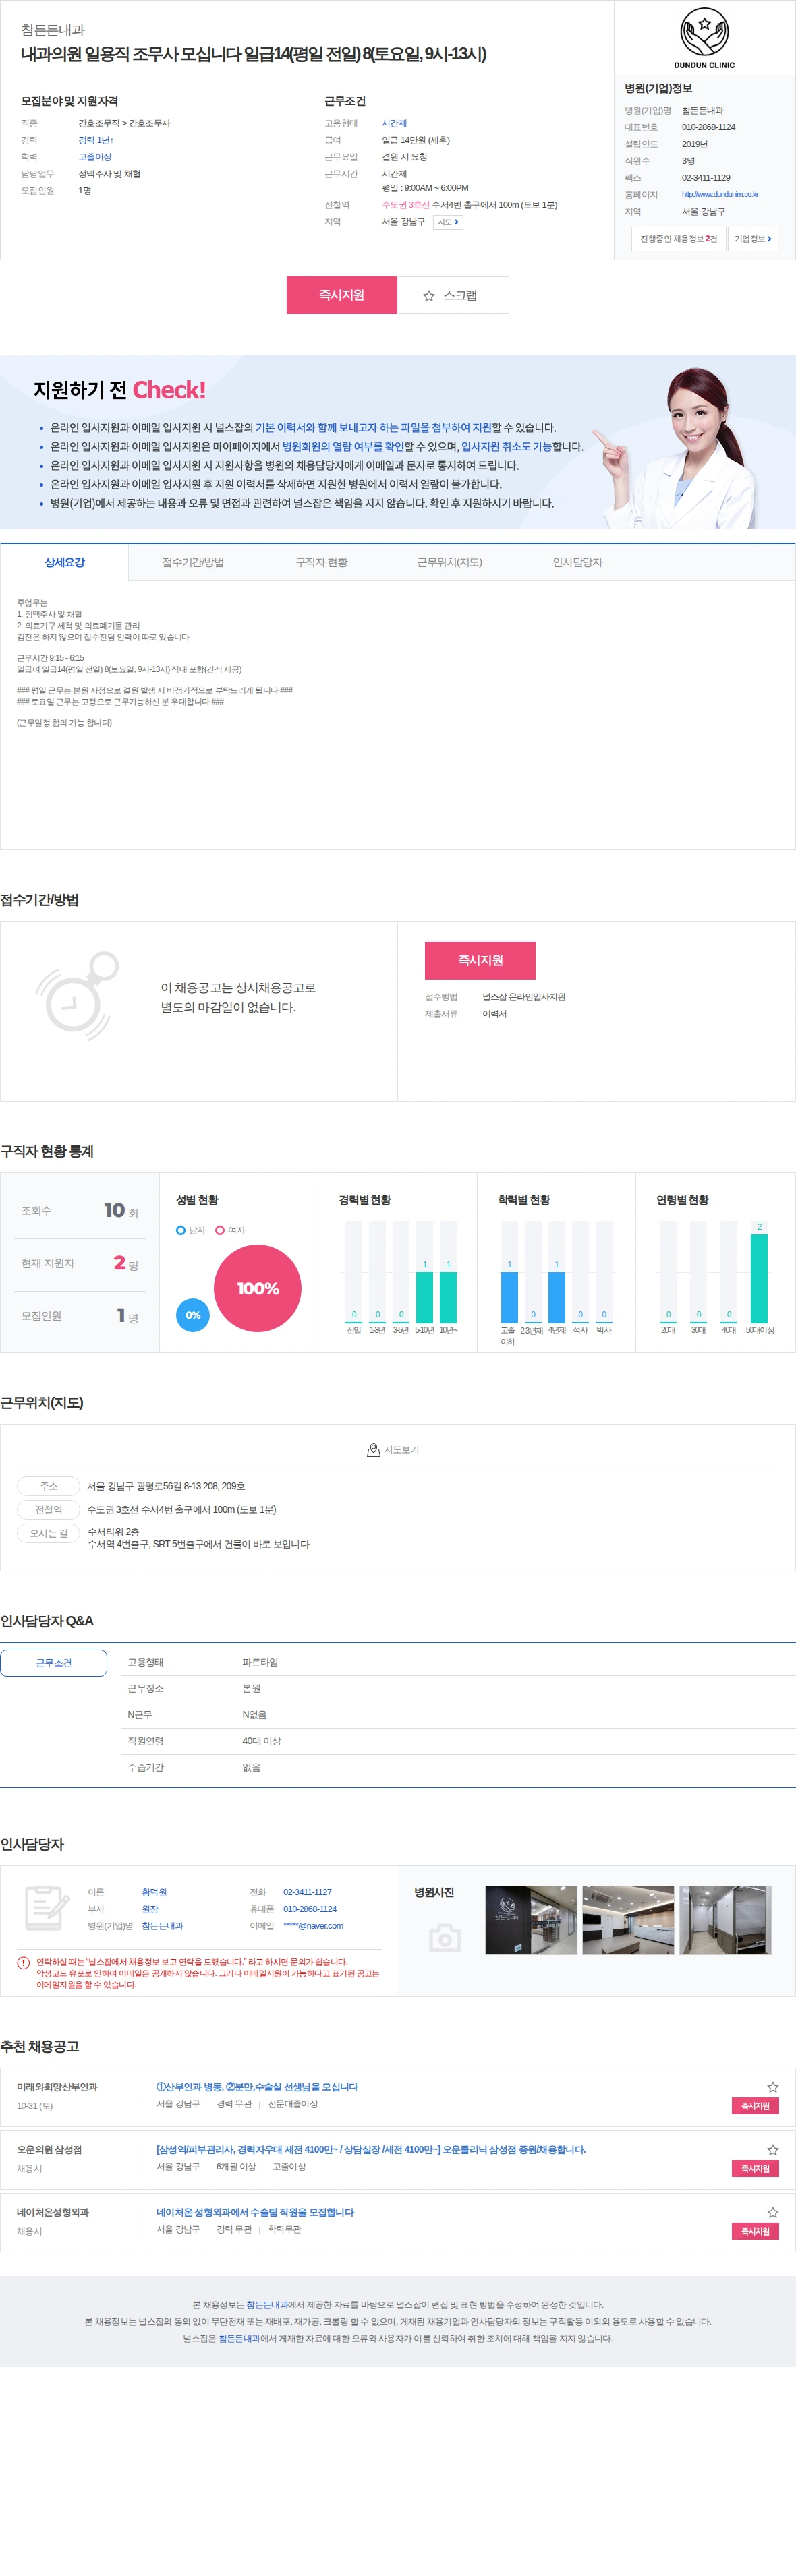Click the camera icon under 병원사진
Viewport: 796px width, 2576px height.
coord(445,1938)
